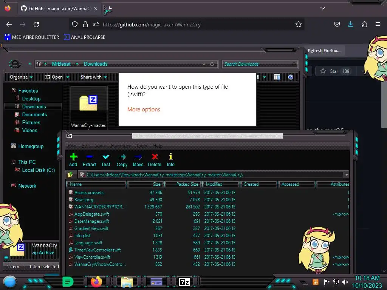Click the Extract icon in 7-Zip
Screen dimensions: 387x290
(x=89, y=160)
